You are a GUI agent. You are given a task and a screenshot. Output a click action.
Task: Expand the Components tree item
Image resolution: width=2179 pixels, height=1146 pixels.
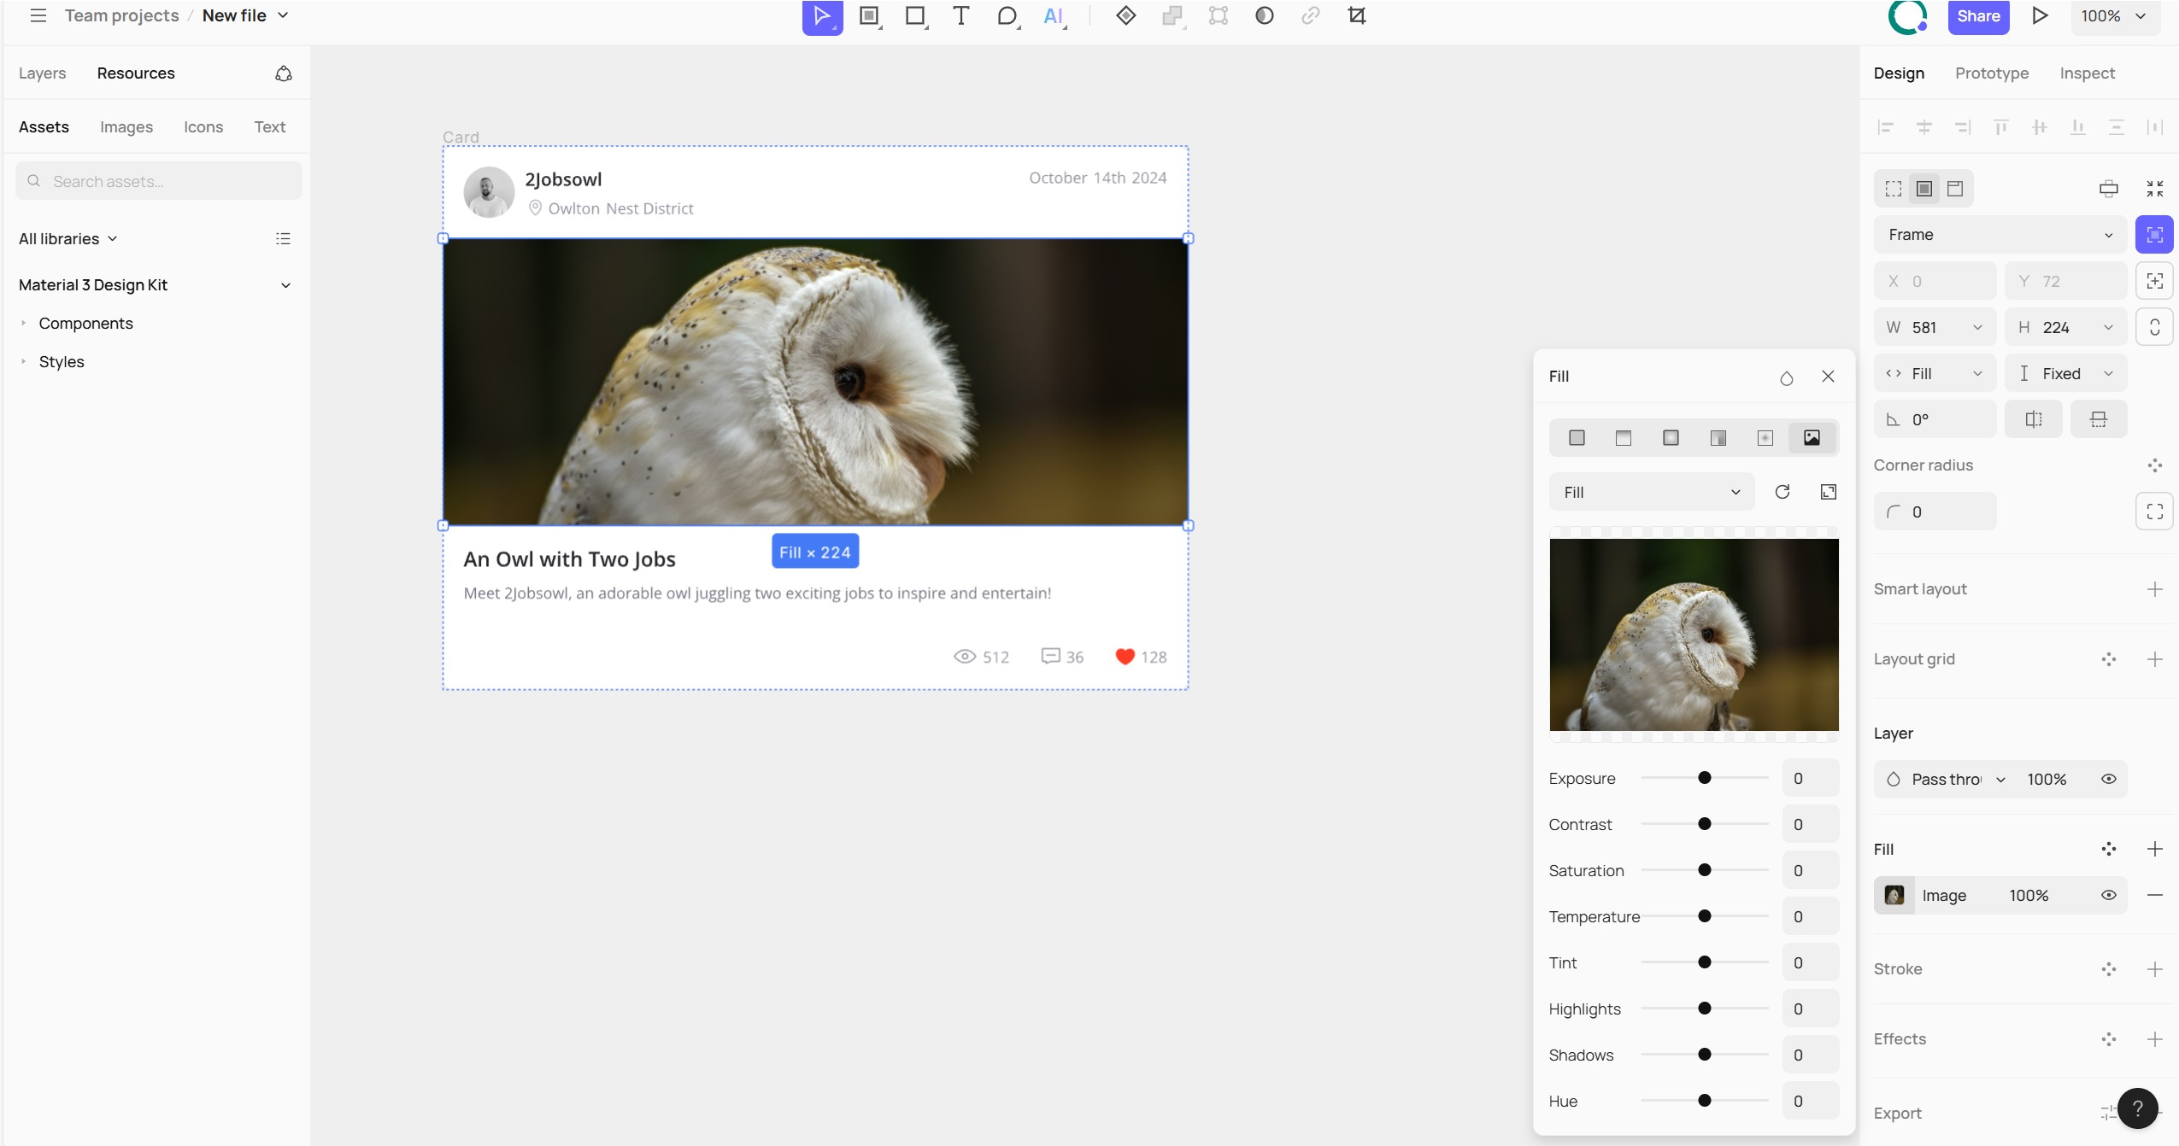point(23,323)
